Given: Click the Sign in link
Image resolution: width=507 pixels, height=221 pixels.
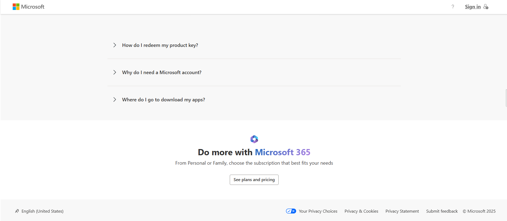Looking at the screenshot, I should click(x=473, y=7).
